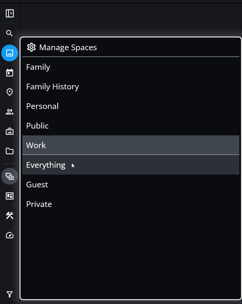Open the People icon in sidebar
This screenshot has height=304, width=242.
[x=10, y=112]
